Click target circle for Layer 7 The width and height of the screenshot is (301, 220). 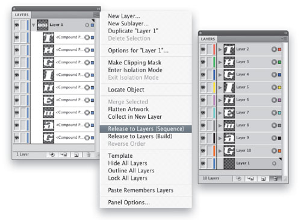(274, 113)
